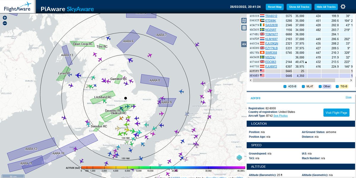Toggle the TIS-B filter checkbox

point(338,87)
